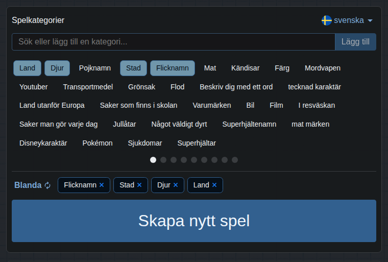Click the Blanda shuffle label
388x262 pixels.
pos(28,185)
